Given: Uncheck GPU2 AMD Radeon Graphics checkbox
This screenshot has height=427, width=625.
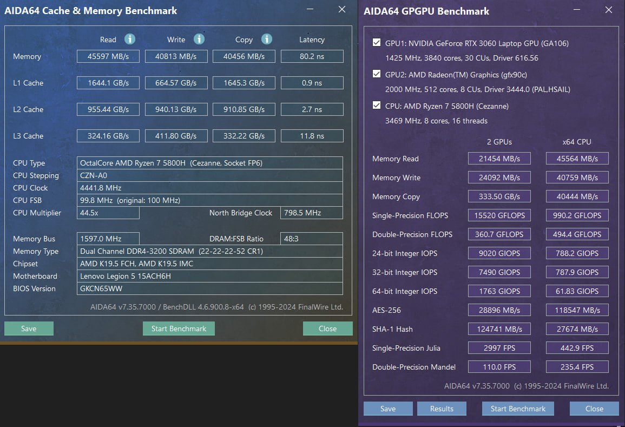Looking at the screenshot, I should point(376,74).
